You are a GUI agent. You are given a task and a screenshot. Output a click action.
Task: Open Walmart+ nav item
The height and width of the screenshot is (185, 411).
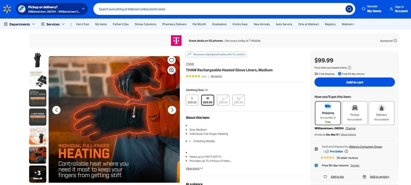(348, 24)
